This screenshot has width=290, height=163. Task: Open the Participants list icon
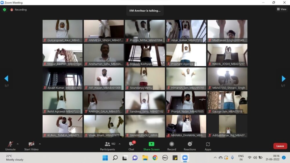(108, 144)
